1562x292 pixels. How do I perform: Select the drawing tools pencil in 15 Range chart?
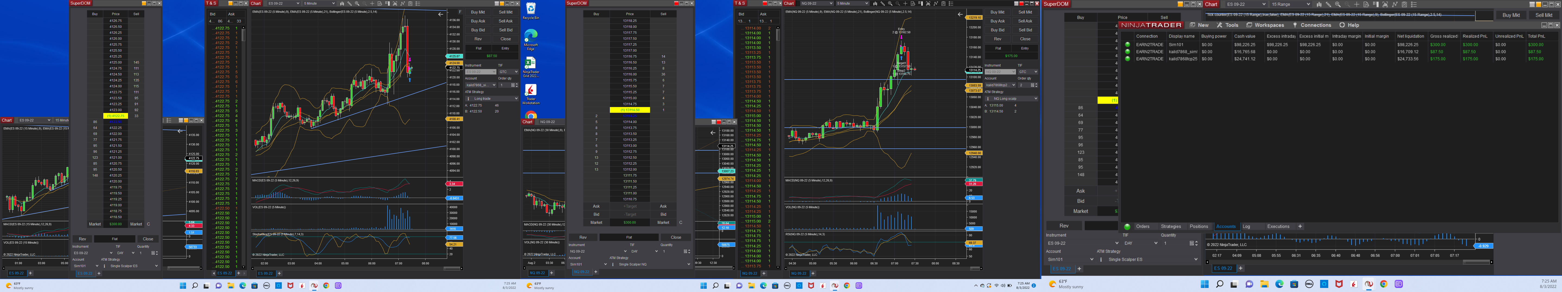1329,4
